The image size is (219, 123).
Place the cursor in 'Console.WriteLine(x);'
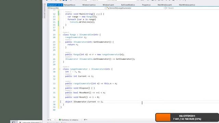(82, 22)
